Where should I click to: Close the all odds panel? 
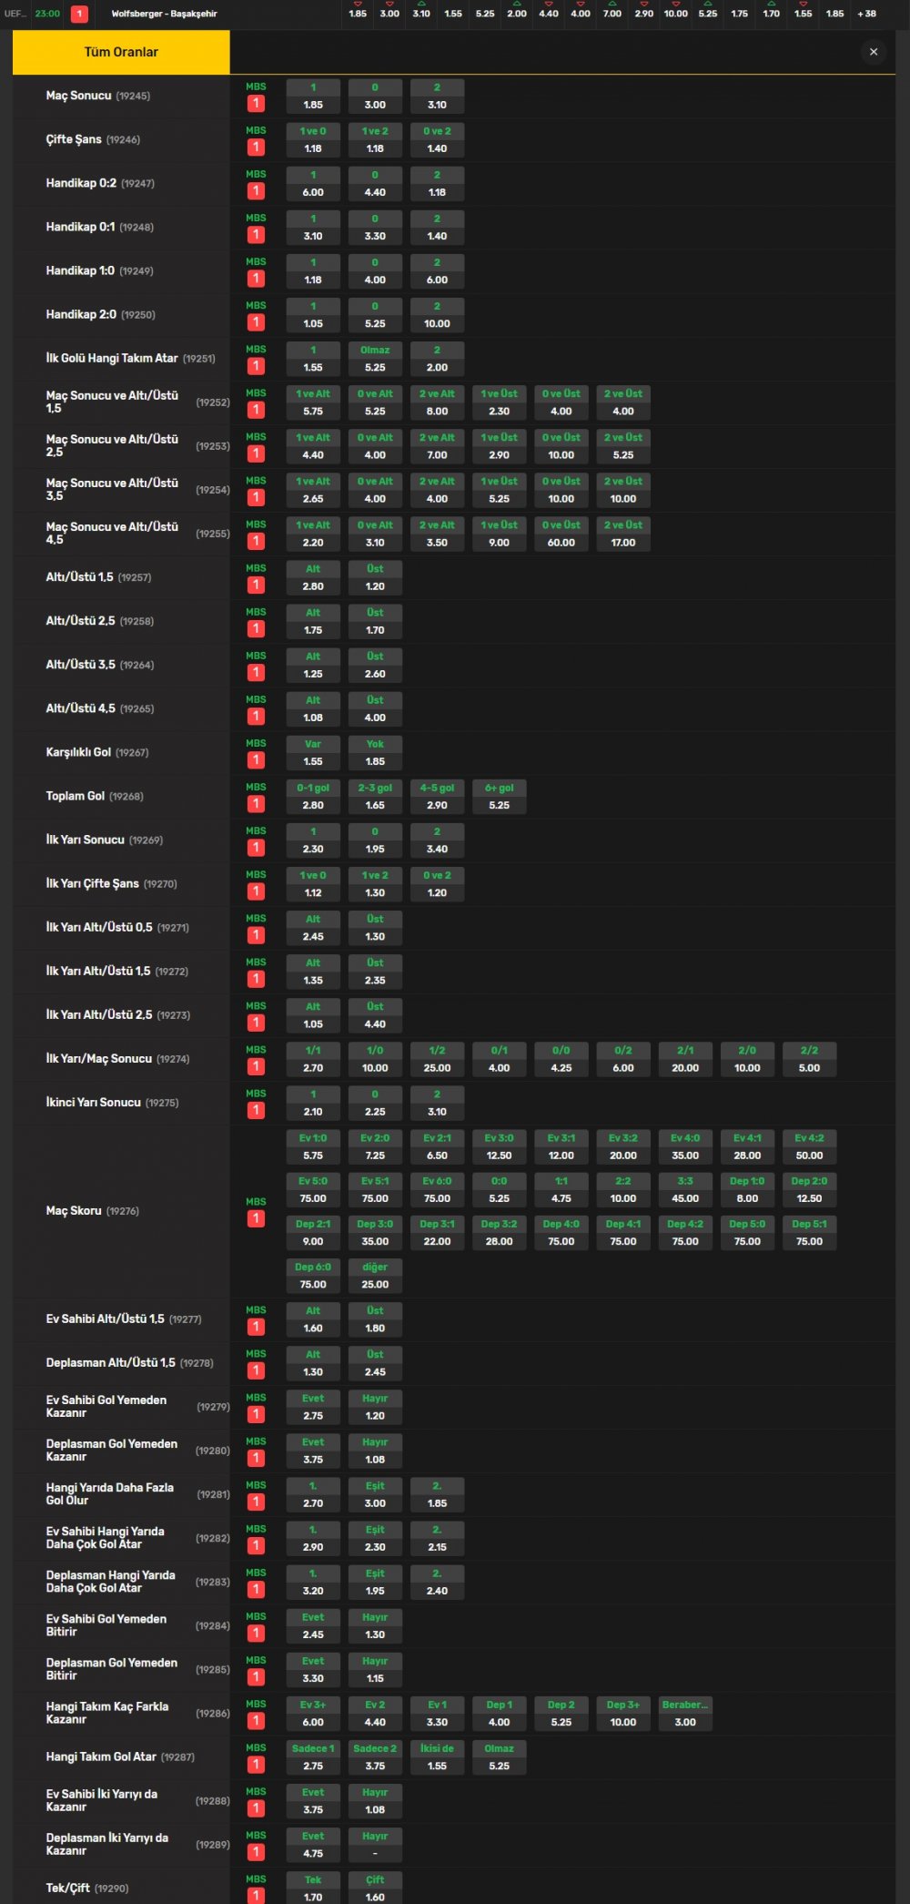click(873, 52)
